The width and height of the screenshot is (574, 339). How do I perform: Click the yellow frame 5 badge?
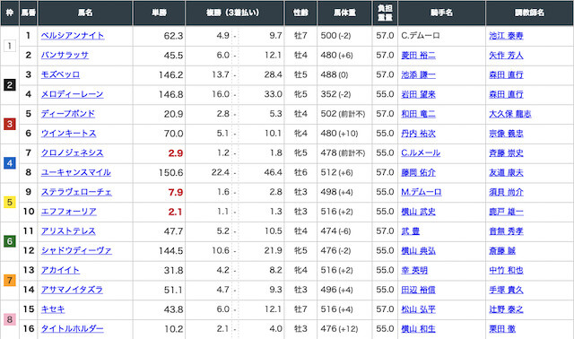click(10, 202)
